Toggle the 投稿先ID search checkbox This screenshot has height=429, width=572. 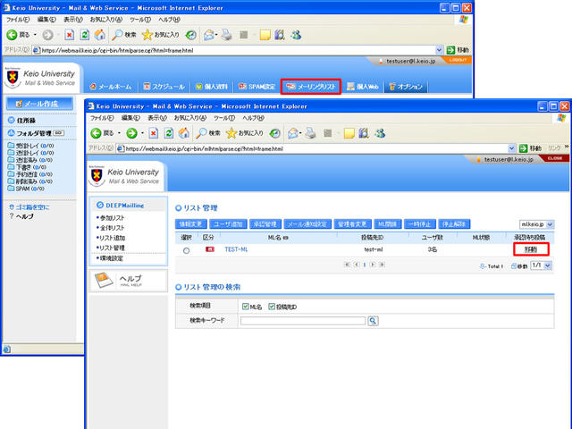[271, 307]
